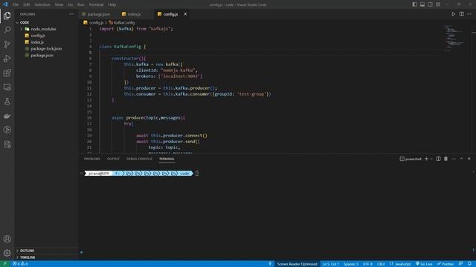
Task: Click the KafkaConfig breadcrumb
Action: point(122,22)
